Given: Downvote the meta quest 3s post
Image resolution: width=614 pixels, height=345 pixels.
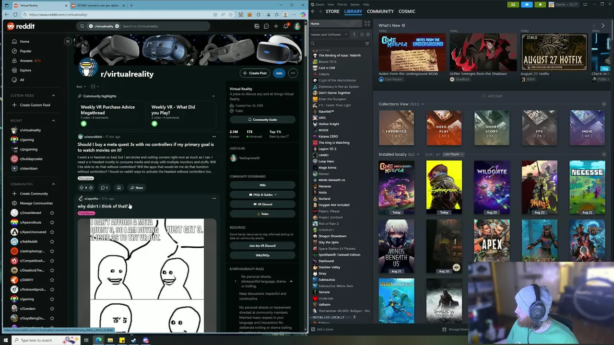Looking at the screenshot, I should (x=91, y=188).
